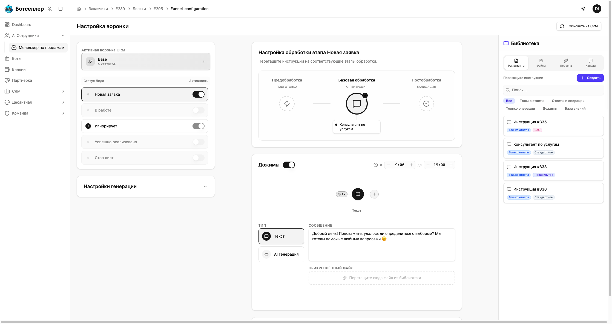Add a new follow-up step with plus circle
612x324 pixels.
(374, 194)
